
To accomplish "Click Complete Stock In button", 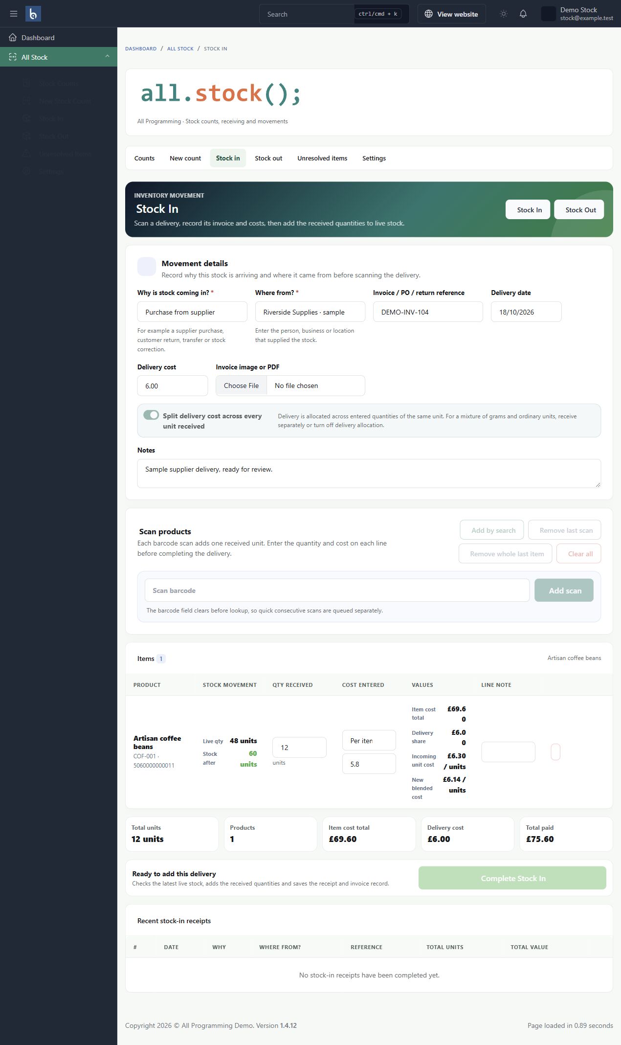I will tap(512, 878).
